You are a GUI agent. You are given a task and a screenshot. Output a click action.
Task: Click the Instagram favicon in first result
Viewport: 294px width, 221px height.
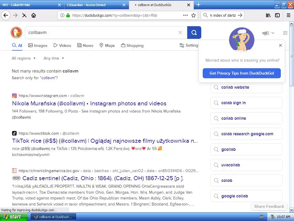14,96
